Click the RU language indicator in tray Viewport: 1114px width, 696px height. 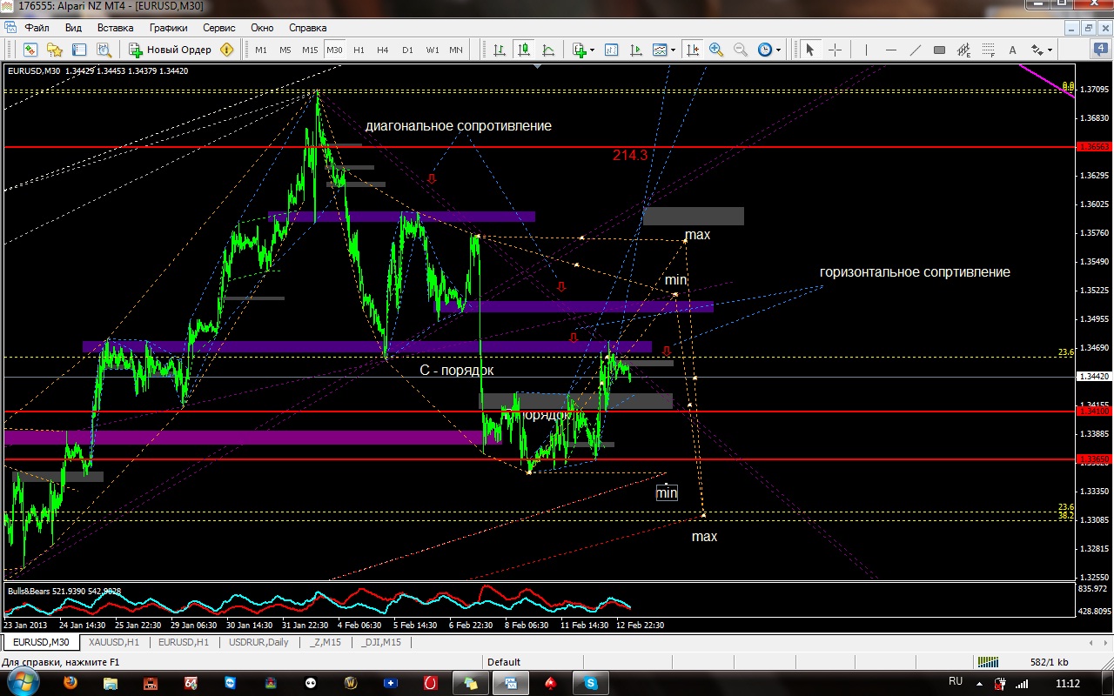[x=955, y=681]
